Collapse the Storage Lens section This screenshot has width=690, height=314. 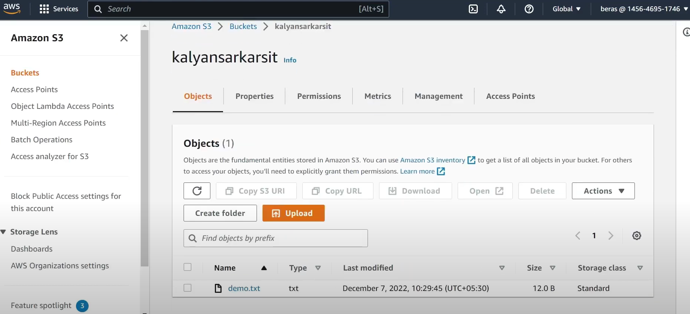[x=3, y=232]
